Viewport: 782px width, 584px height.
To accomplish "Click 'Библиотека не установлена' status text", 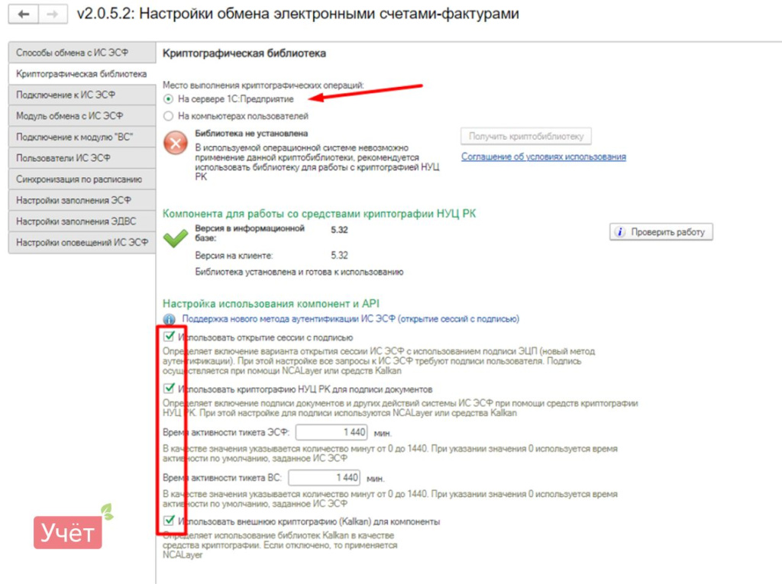I will point(251,133).
